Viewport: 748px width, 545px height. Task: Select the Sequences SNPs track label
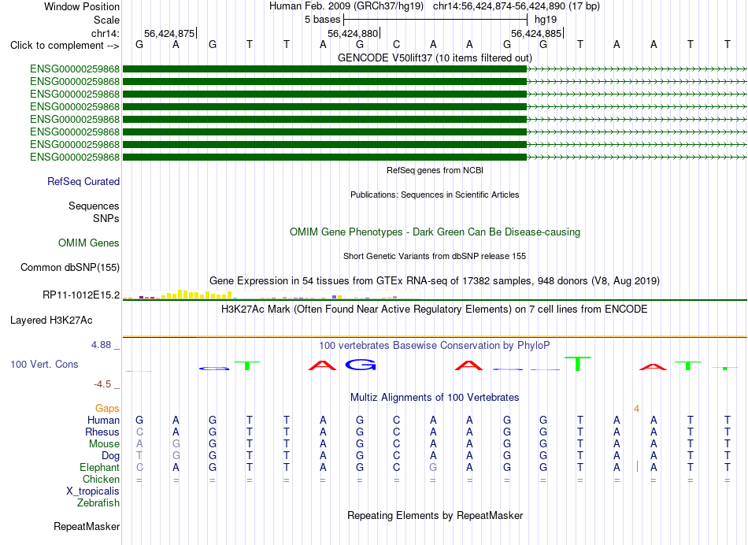tap(94, 212)
